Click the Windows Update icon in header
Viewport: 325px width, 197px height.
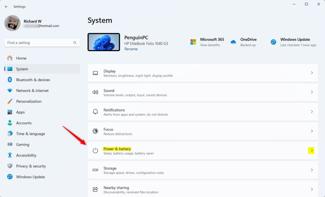(x=273, y=42)
